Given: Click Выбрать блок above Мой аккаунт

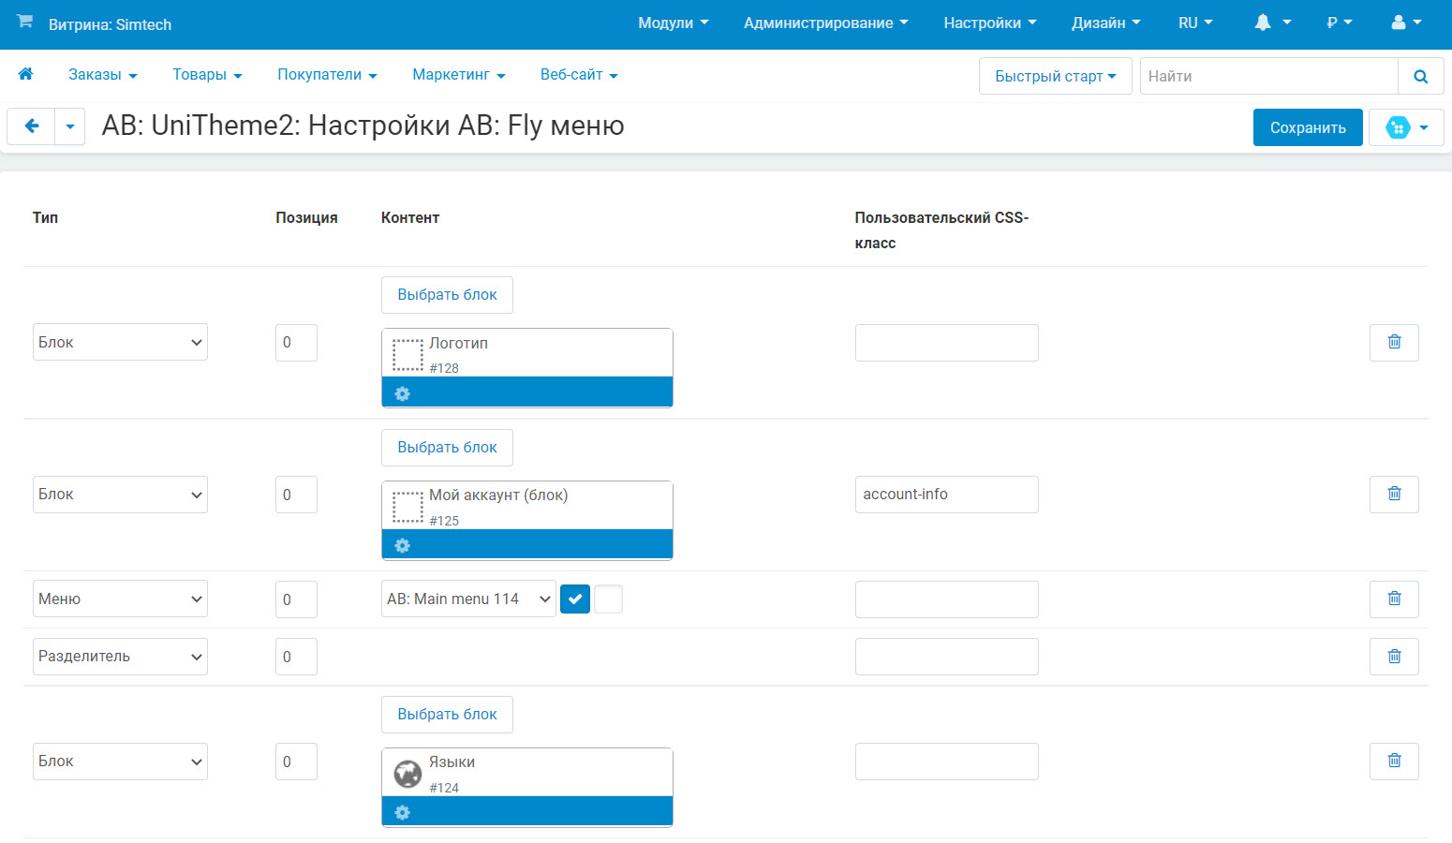Looking at the screenshot, I should [447, 447].
